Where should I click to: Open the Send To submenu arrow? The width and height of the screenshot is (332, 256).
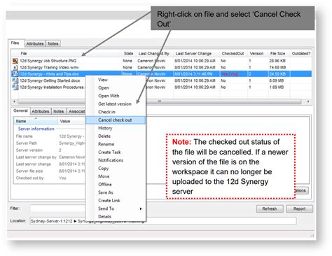tap(141, 208)
